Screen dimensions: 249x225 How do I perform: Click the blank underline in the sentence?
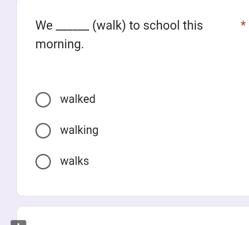coord(73,30)
